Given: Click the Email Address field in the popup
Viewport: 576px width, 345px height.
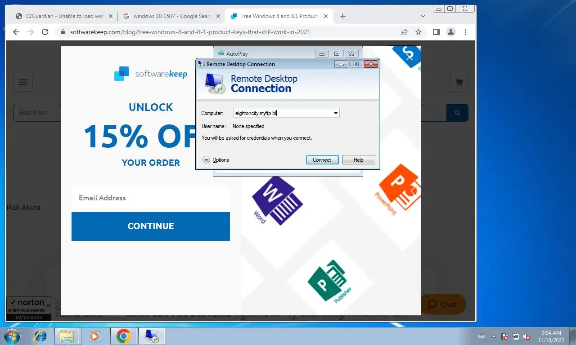Looking at the screenshot, I should (151, 198).
